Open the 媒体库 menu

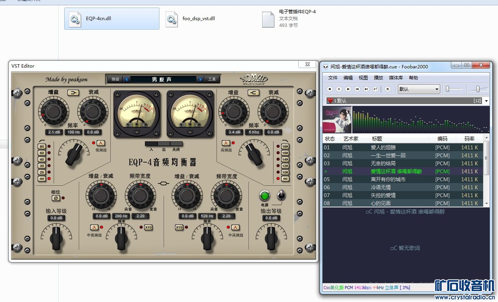point(396,78)
